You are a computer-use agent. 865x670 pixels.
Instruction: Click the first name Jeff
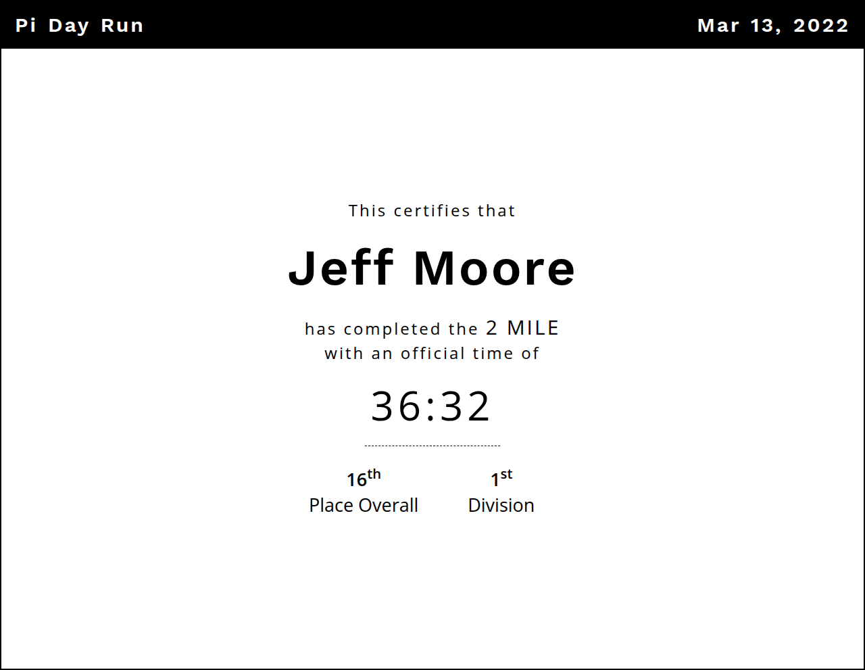[341, 268]
